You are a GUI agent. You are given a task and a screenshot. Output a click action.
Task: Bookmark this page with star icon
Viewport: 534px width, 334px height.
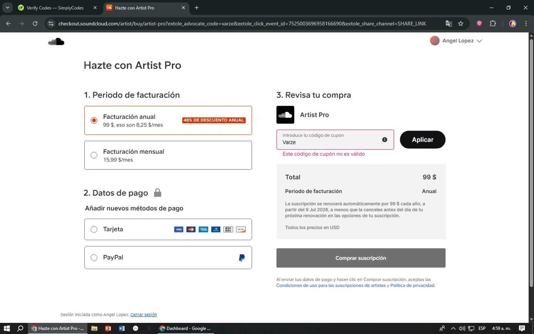pyautogui.click(x=461, y=24)
